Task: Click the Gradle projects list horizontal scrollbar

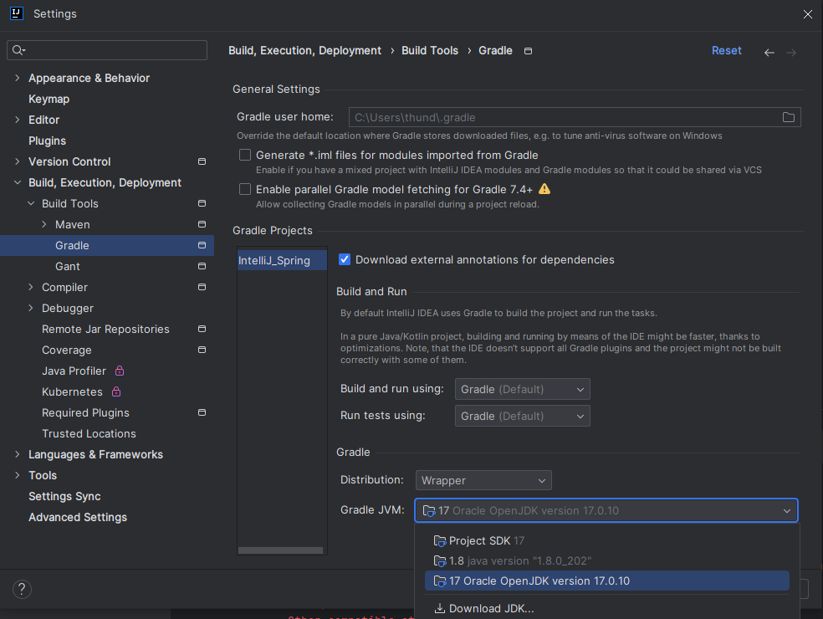Action: pyautogui.click(x=280, y=550)
